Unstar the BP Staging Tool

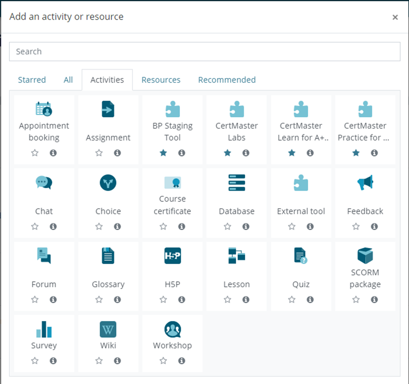(163, 153)
